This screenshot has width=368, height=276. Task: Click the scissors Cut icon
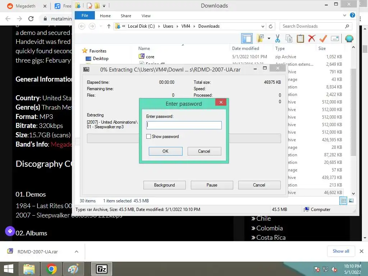(278, 38)
